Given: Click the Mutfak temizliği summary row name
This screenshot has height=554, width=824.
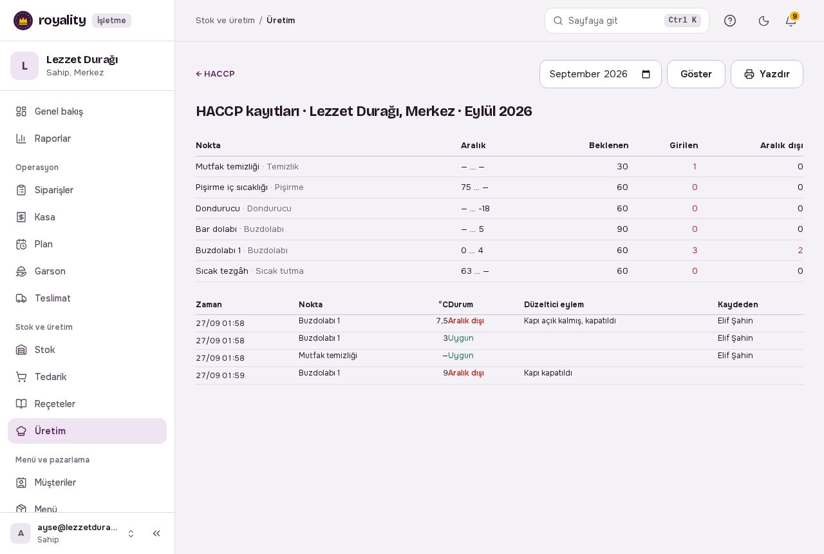Looking at the screenshot, I should point(227,167).
